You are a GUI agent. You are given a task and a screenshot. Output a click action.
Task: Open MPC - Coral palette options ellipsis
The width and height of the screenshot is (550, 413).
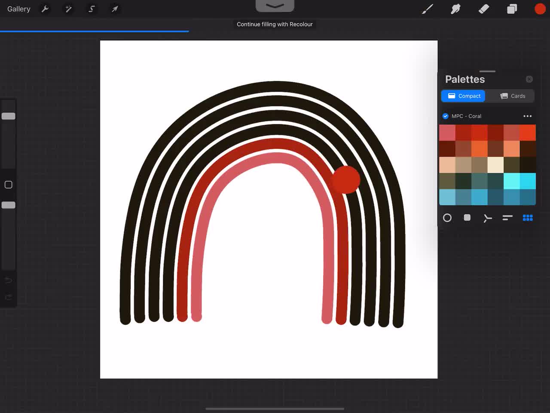coord(527,116)
